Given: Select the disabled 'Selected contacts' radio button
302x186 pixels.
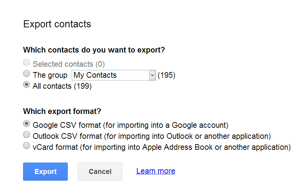Looking at the screenshot, I should pyautogui.click(x=27, y=63).
